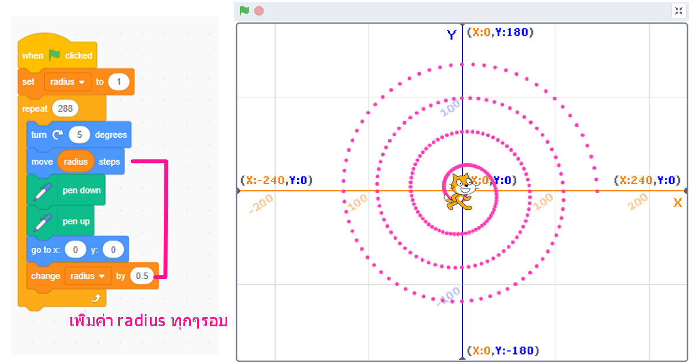Edit the go to x value field
Screen dimensions: 692x362
(76, 250)
